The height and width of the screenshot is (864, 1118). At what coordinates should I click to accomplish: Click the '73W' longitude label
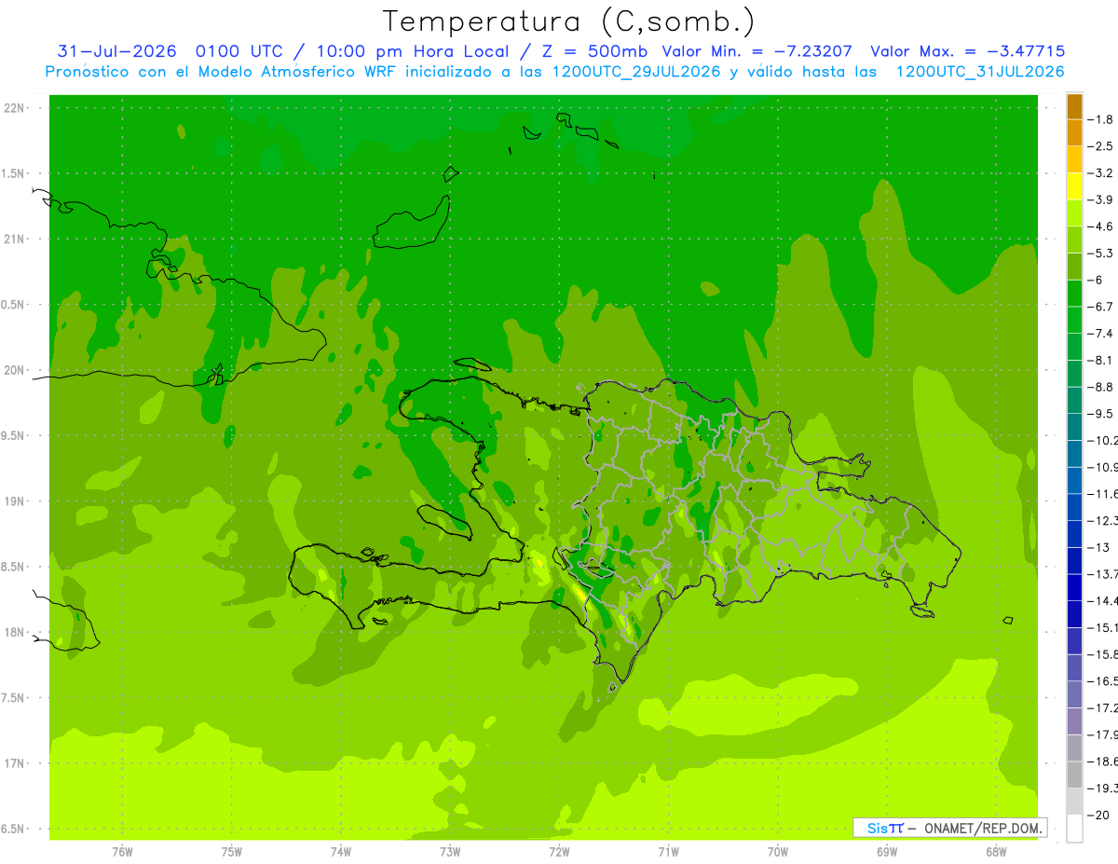click(450, 852)
